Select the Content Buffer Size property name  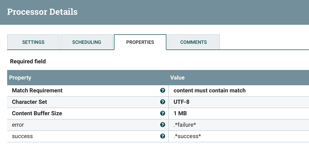tap(37, 113)
